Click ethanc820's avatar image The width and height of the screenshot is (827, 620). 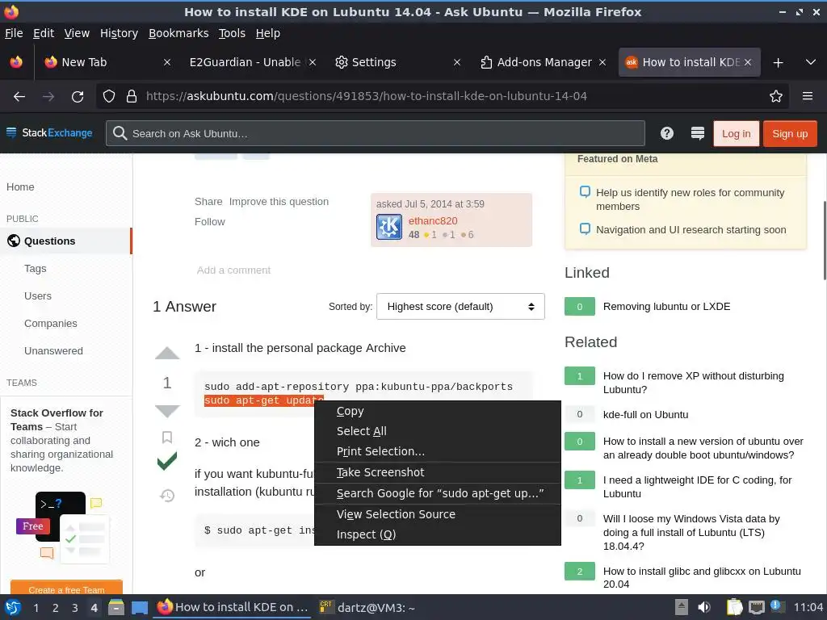(x=389, y=227)
